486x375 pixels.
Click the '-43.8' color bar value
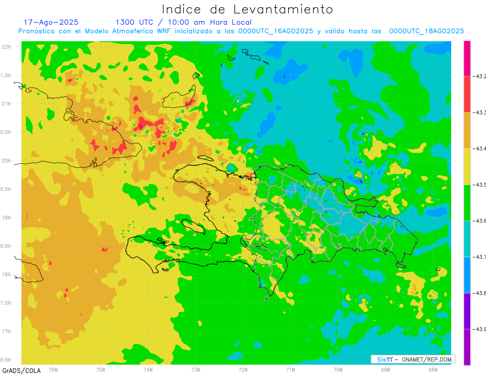(x=480, y=293)
